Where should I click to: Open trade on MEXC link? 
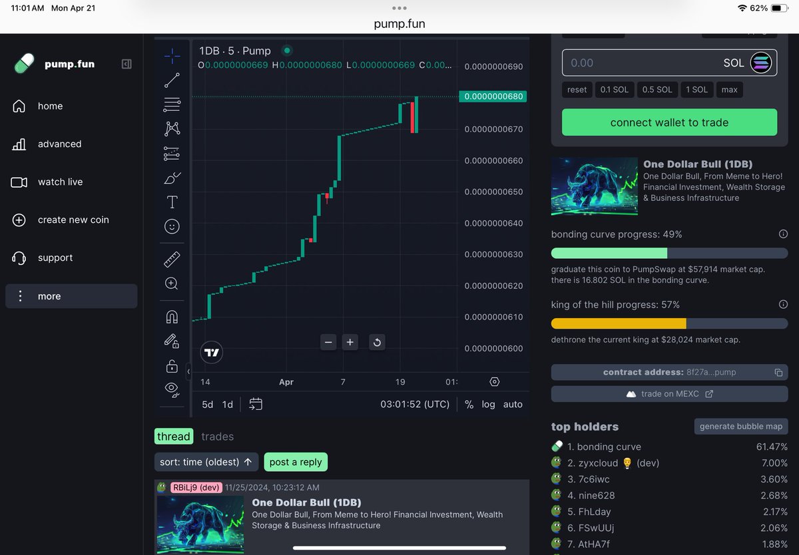[x=669, y=394]
